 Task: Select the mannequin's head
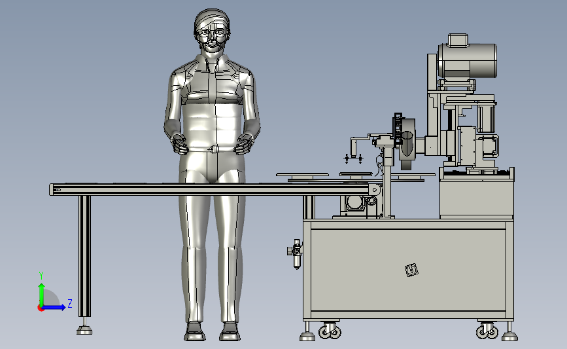click(x=213, y=30)
